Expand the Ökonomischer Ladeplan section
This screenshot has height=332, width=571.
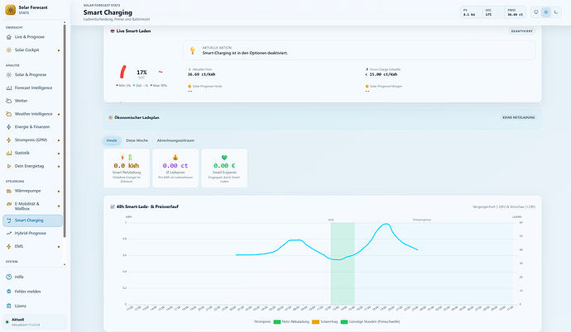click(x=323, y=118)
